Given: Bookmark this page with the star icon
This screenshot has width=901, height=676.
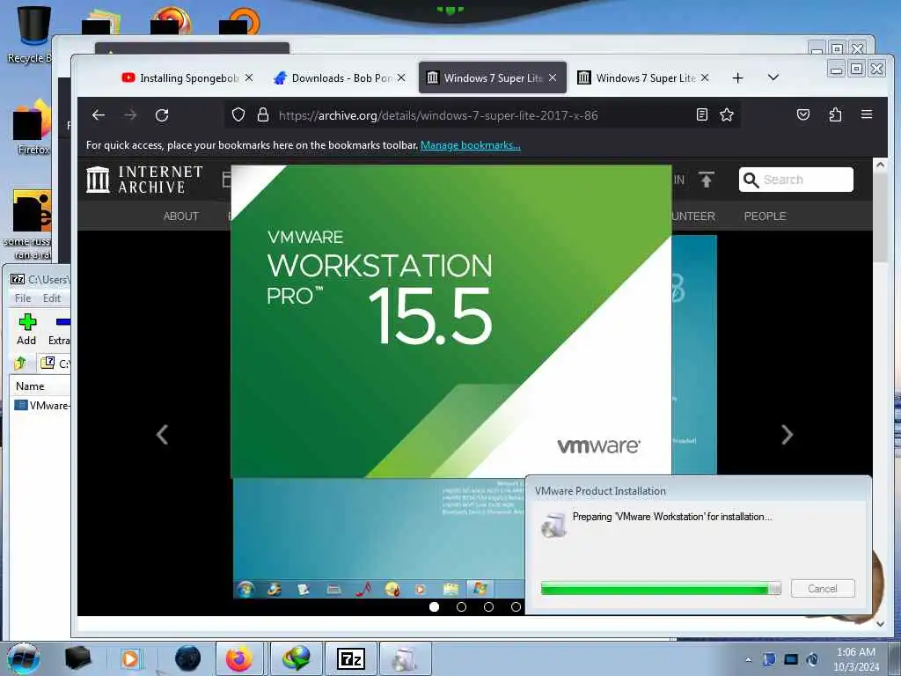Looking at the screenshot, I should pyautogui.click(x=726, y=115).
